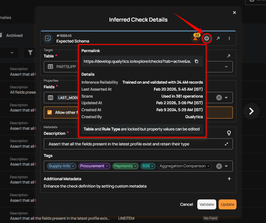The image size is (266, 223).
Task: Open check in new view arrow icon
Action: (218, 38)
